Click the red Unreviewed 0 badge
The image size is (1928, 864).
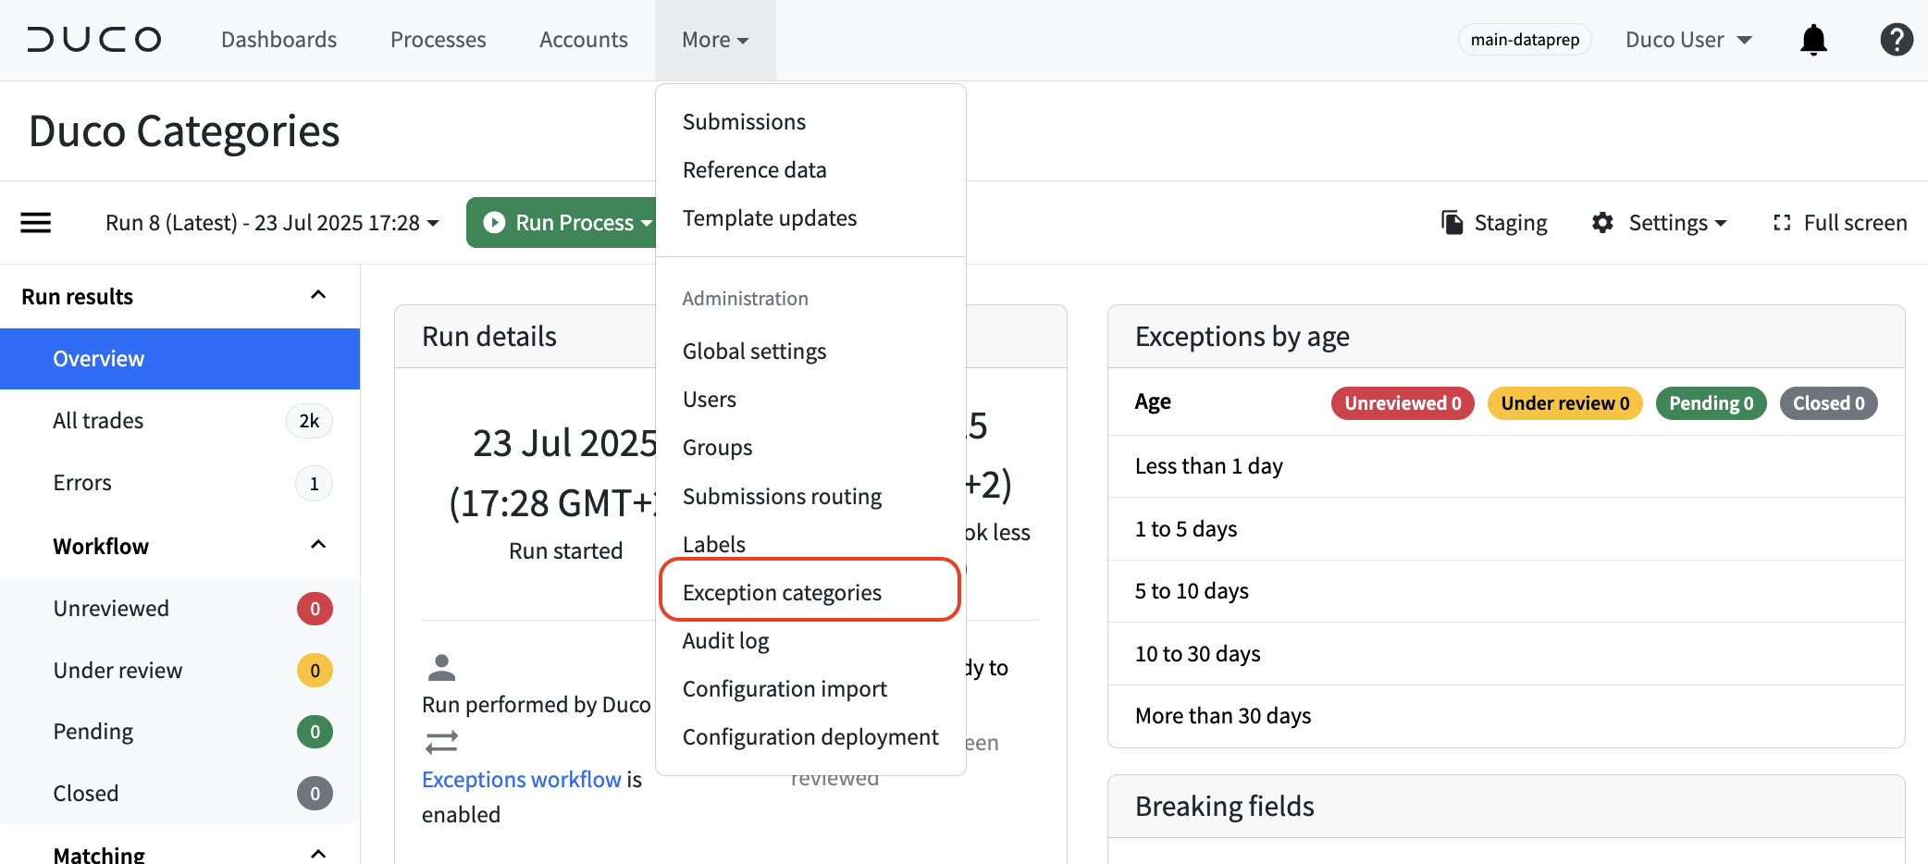coord(1403,403)
